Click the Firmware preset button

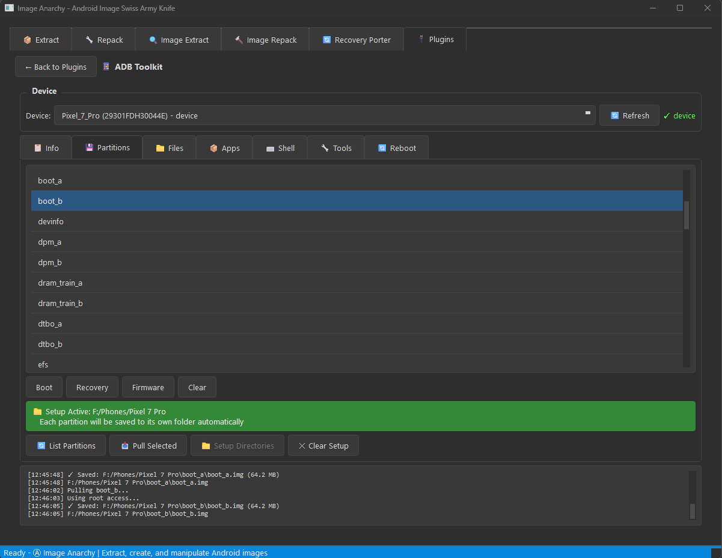point(148,387)
